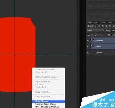Screen dimensions: 115x108
Task: Open the Normal blend mode dropdown
Action: (x=95, y=31)
